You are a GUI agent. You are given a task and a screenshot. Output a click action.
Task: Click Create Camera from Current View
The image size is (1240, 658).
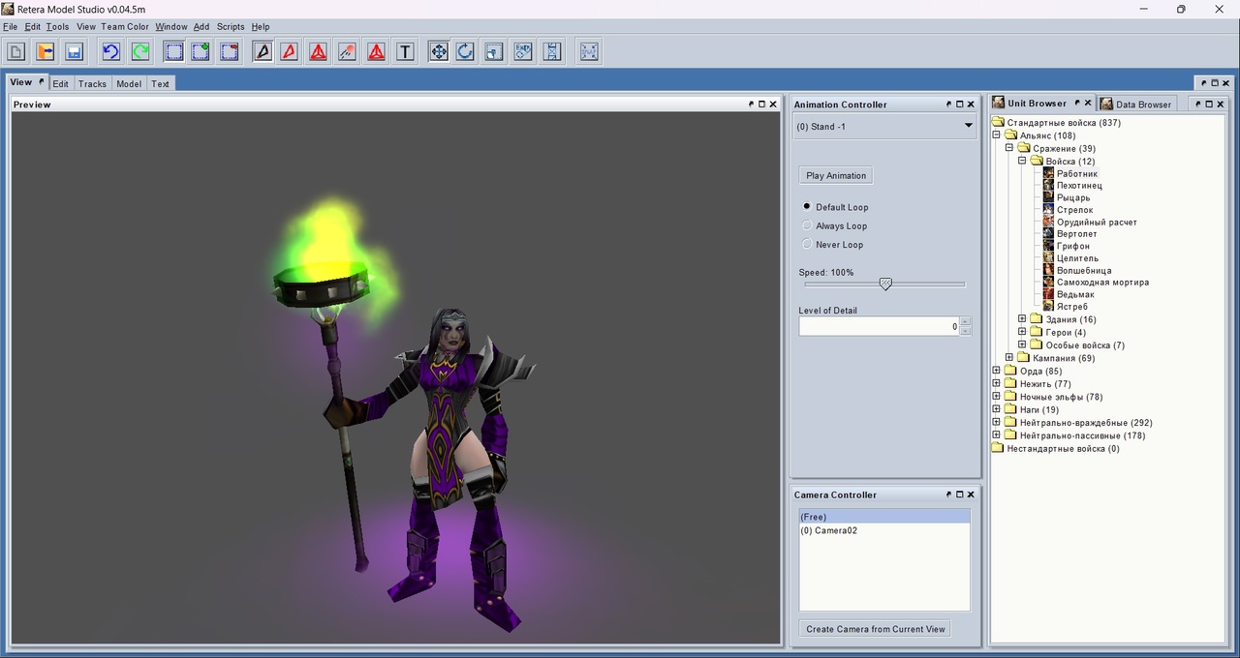876,629
